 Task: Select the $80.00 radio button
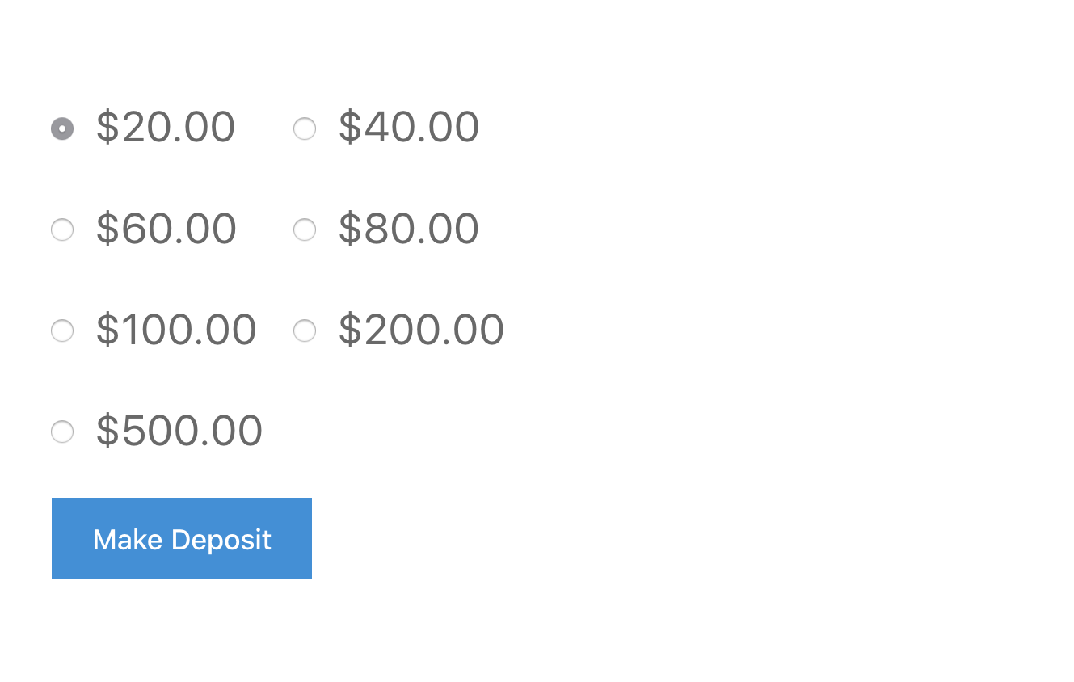coord(305,229)
